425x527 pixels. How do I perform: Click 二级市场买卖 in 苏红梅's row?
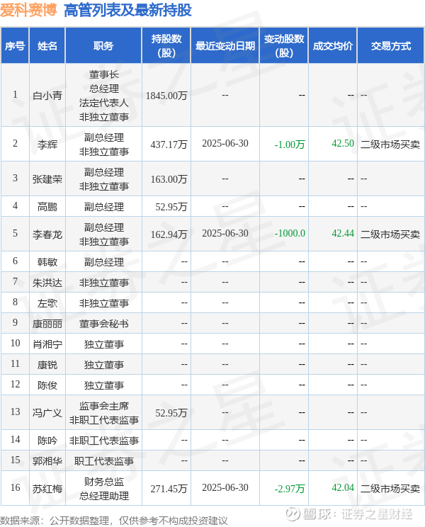[x=390, y=488]
